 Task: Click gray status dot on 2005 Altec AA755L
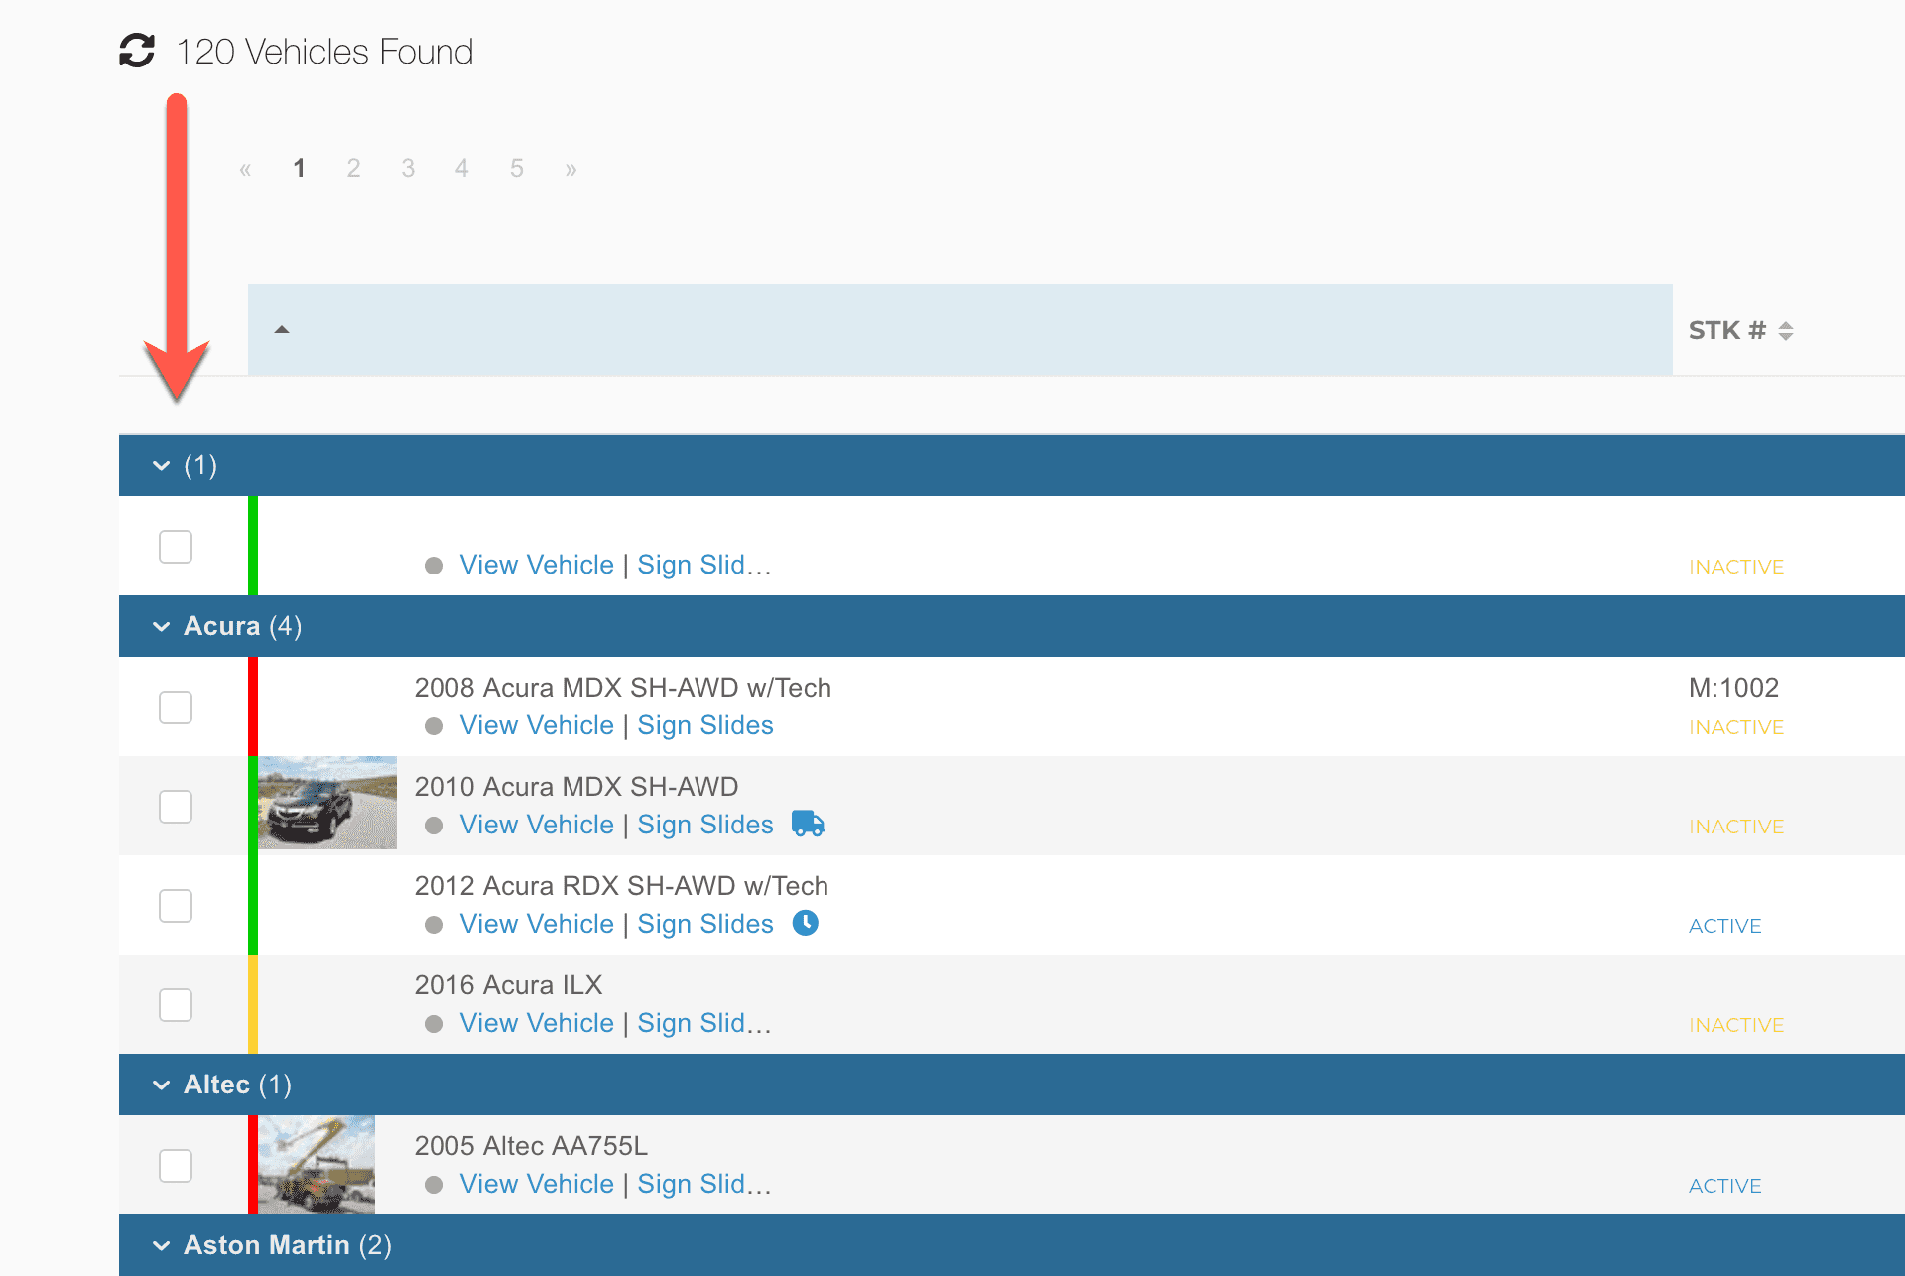(434, 1185)
